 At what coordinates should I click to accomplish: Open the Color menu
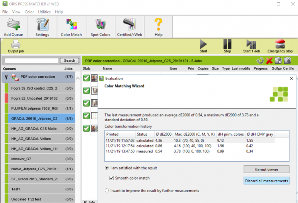29,12
